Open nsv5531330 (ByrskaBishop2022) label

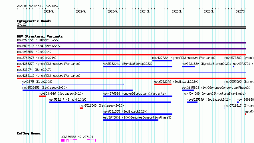pos(206,64)
